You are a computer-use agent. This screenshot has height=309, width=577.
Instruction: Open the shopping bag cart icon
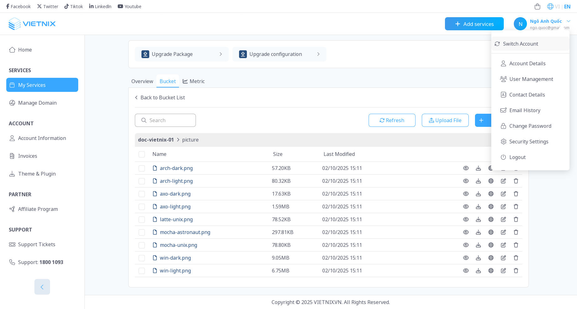pos(537,7)
